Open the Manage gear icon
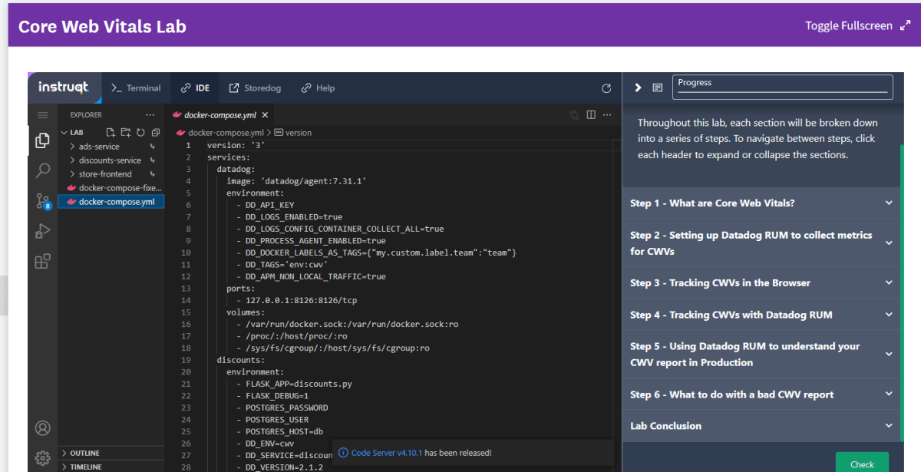The width and height of the screenshot is (921, 472). (43, 458)
